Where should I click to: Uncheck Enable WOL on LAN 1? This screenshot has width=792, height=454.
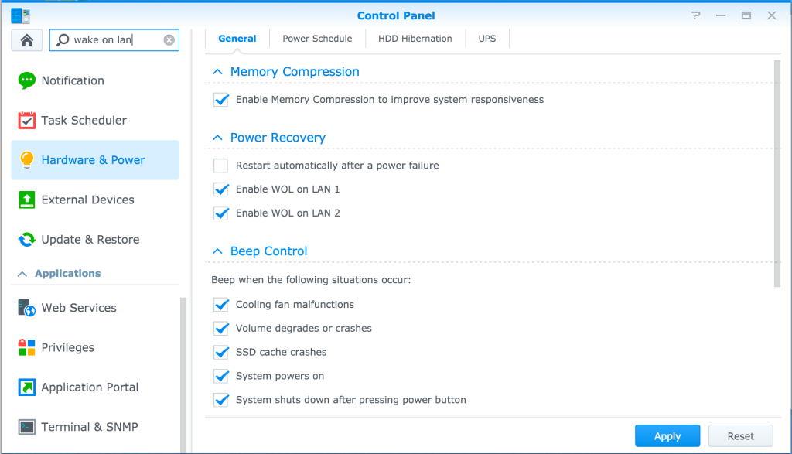[220, 189]
